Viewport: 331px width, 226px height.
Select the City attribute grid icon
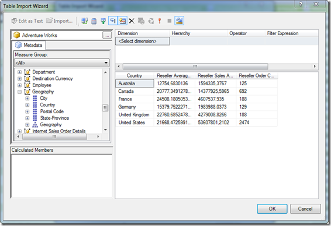coord(35,98)
